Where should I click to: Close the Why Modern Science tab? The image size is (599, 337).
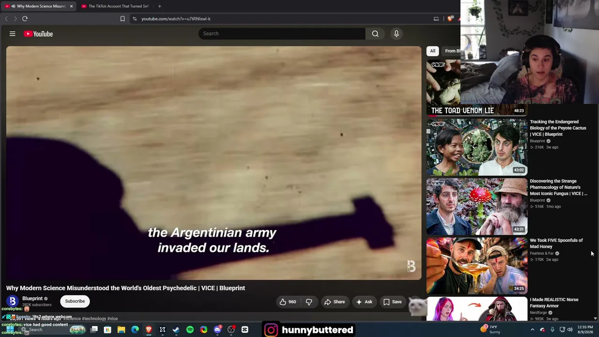pyautogui.click(x=71, y=6)
